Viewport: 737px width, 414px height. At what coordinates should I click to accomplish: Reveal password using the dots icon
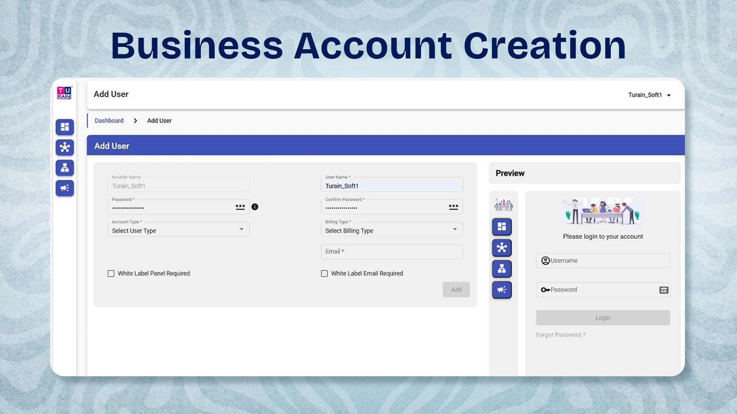[240, 207]
